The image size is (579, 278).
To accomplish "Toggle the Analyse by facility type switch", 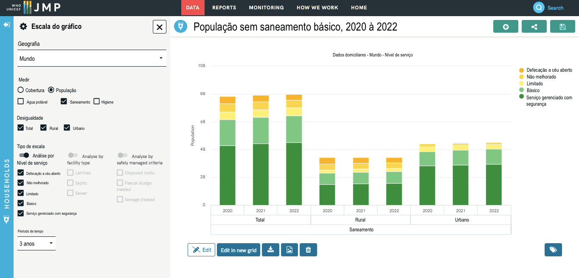I will click(73, 156).
